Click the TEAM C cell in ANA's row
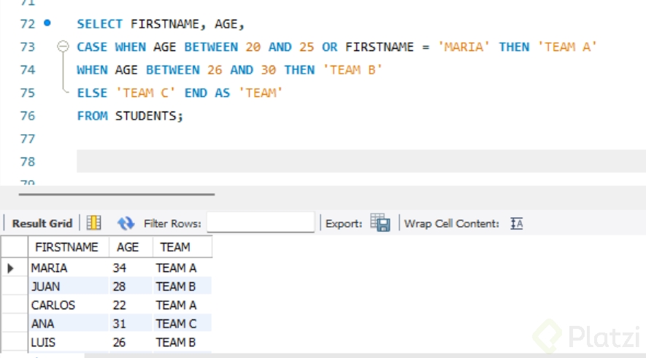The image size is (646, 358). pos(176,323)
